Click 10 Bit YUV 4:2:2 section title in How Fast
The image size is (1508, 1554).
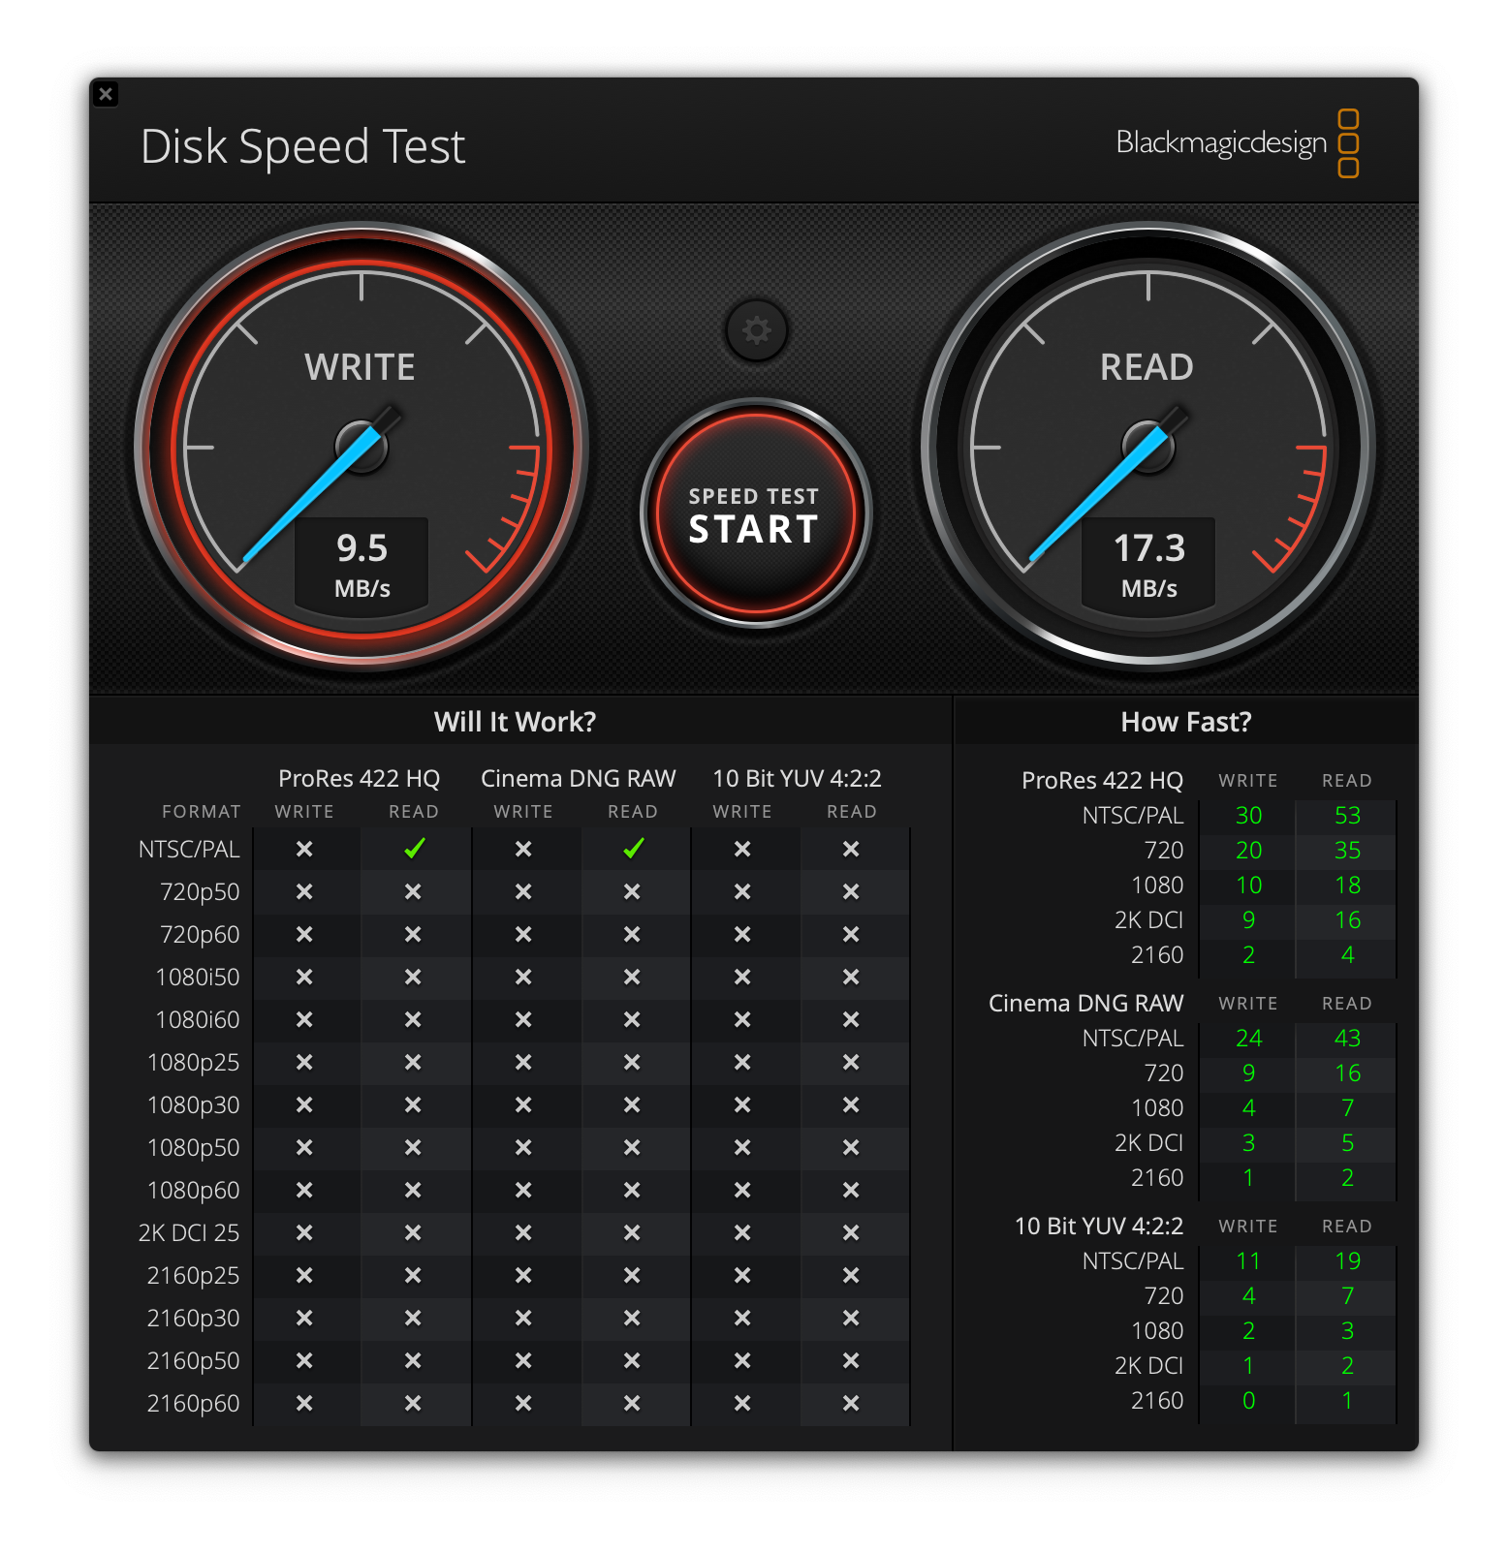click(x=1099, y=1227)
